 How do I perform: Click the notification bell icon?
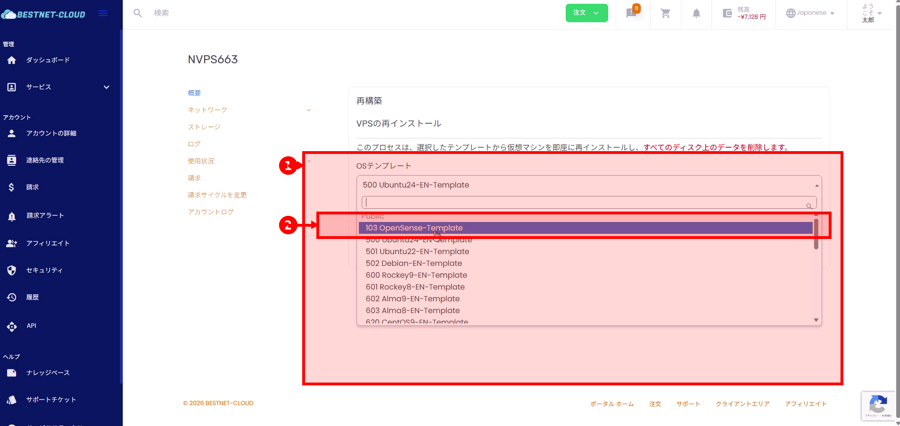696,13
